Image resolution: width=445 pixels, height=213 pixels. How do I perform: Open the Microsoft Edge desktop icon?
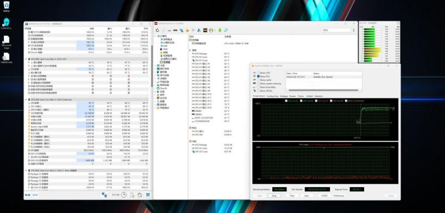click(7, 42)
